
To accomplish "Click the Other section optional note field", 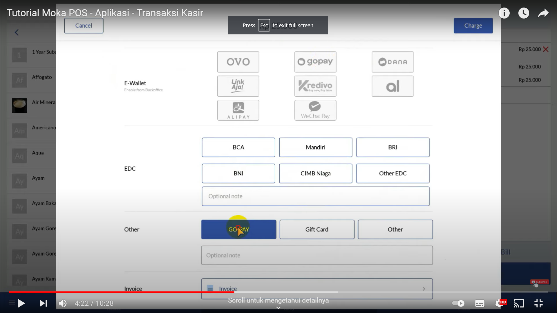I will tap(317, 255).
